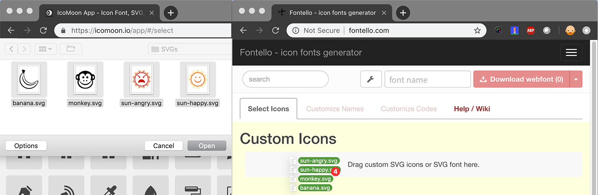Click the Custom Icons heading
This screenshot has width=598, height=195.
[x=288, y=139]
